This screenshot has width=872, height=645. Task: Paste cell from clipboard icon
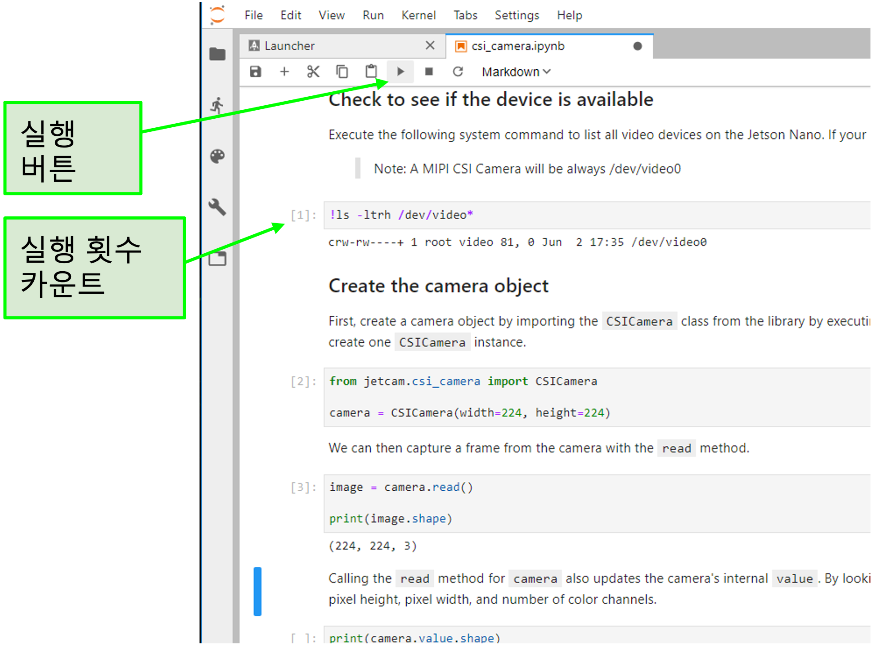371,72
